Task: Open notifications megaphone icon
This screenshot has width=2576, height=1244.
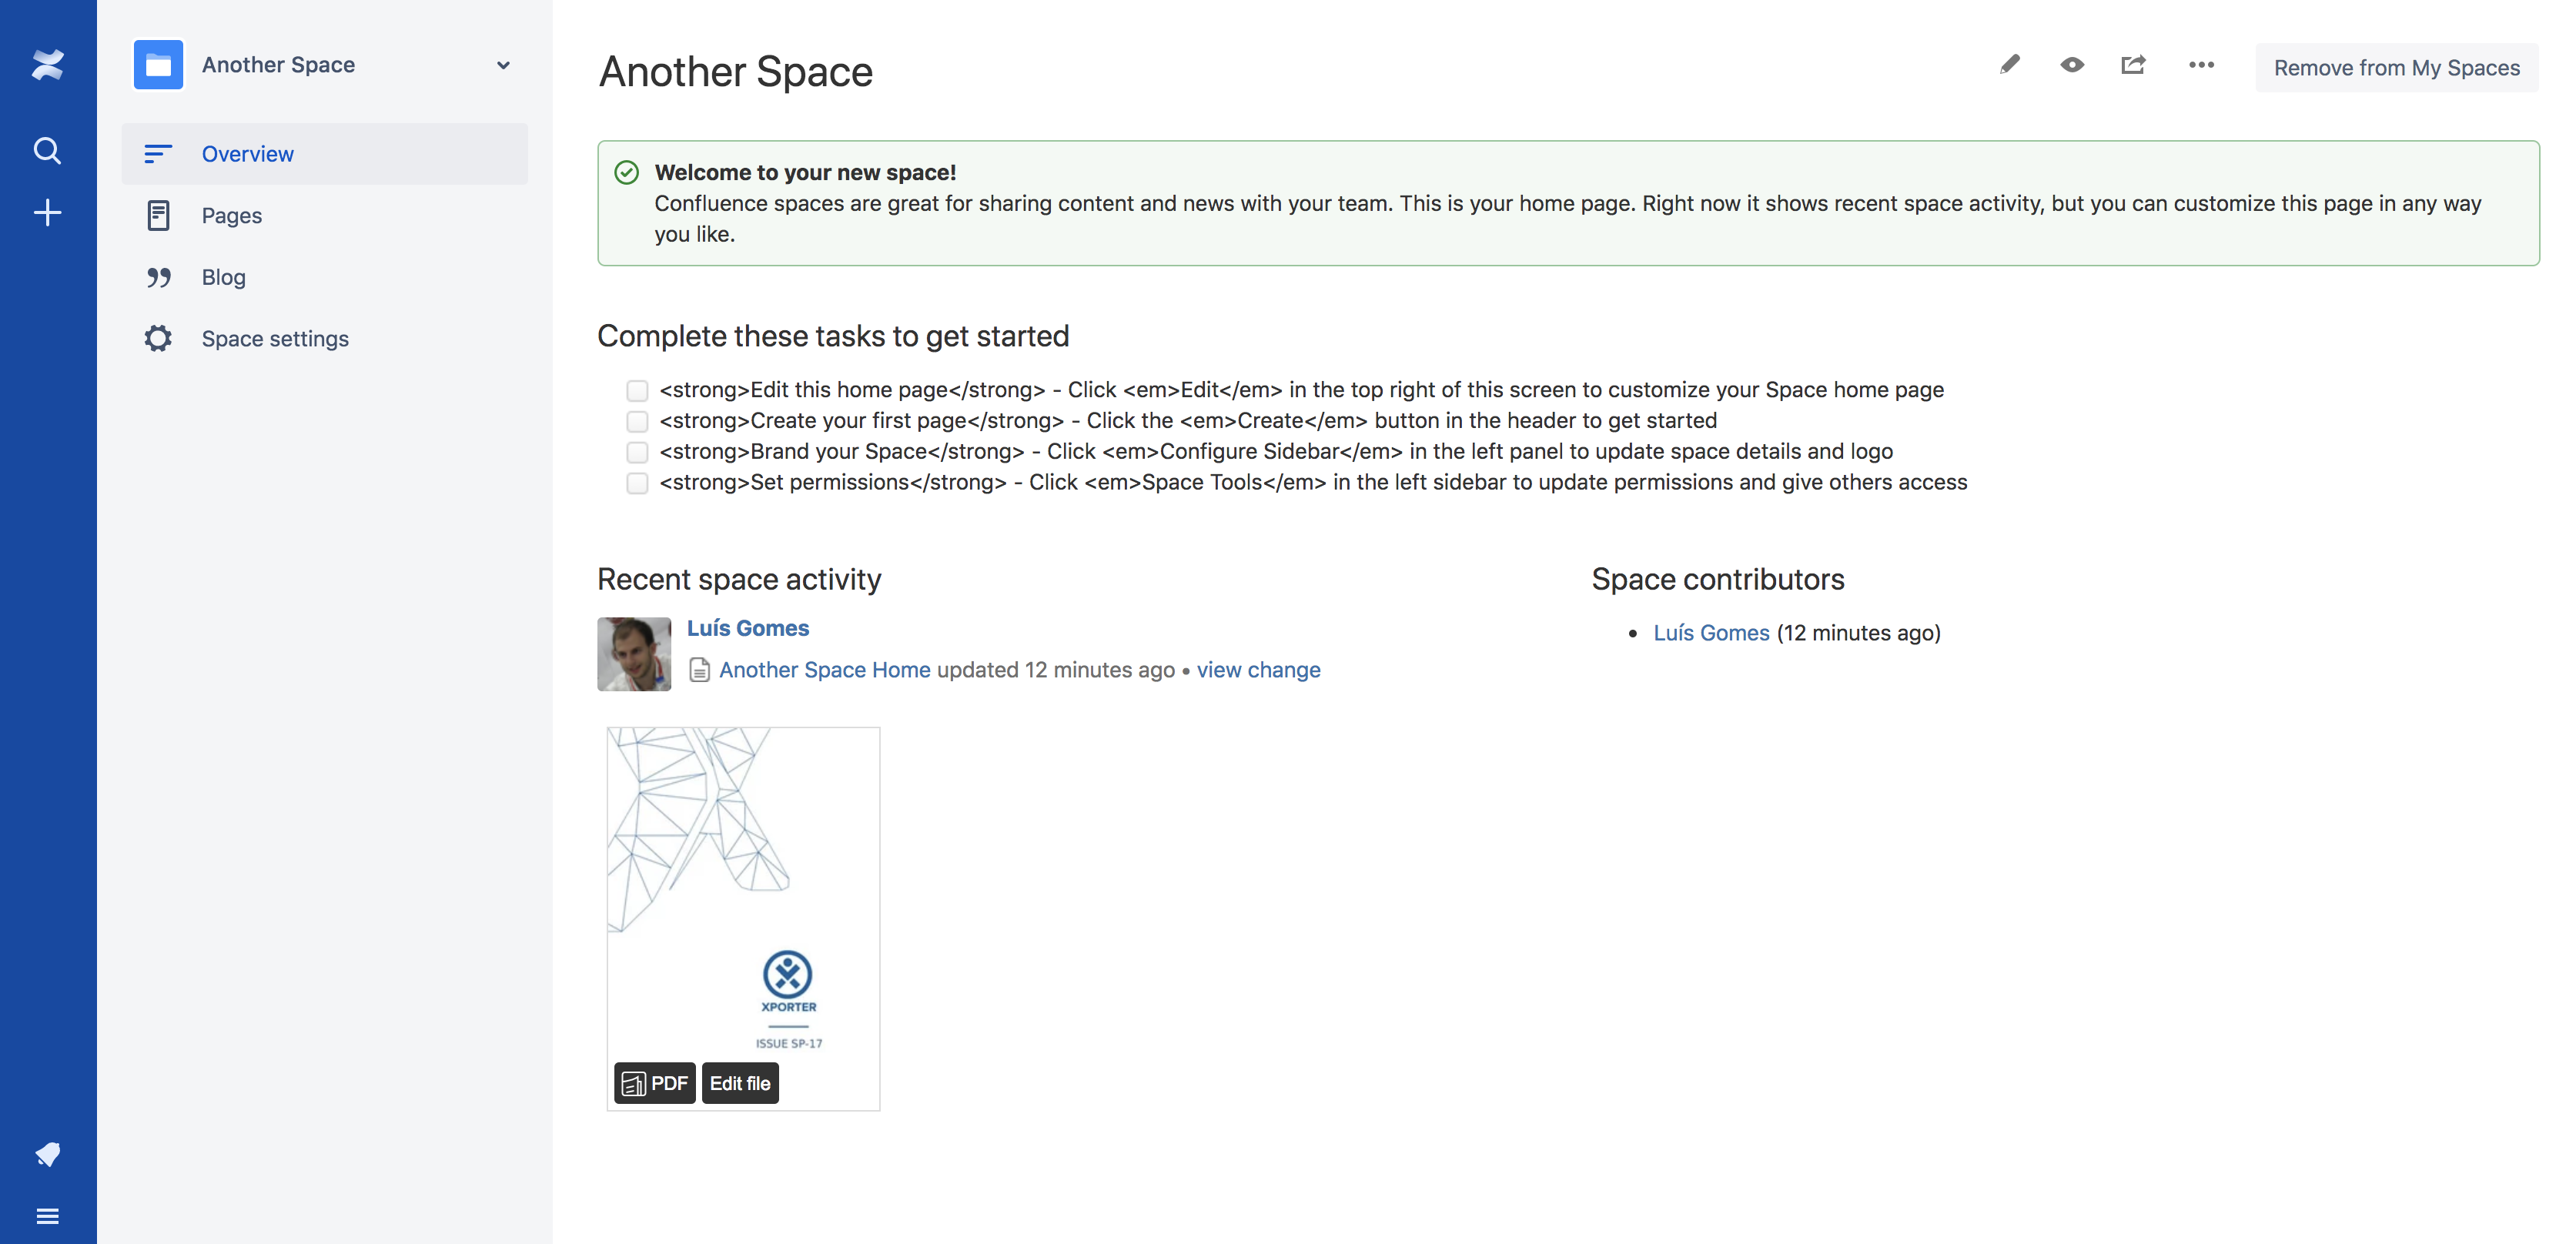Action: tap(47, 1154)
